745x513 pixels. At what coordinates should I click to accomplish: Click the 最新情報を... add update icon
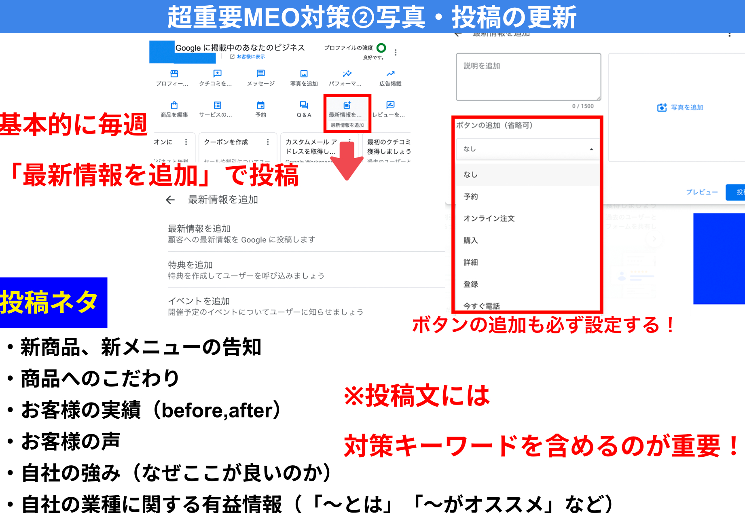tap(347, 105)
